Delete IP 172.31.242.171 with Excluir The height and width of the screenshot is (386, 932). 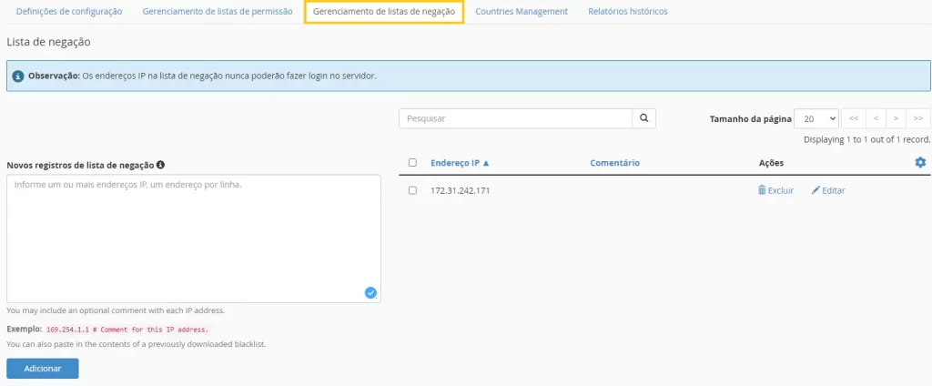[775, 190]
